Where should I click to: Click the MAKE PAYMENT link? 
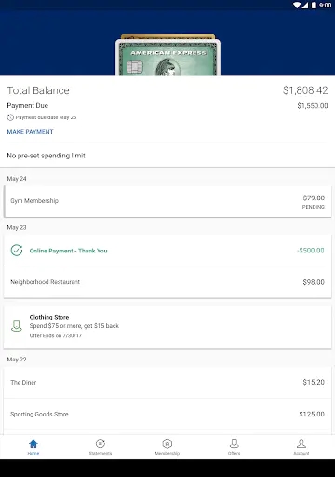30,132
